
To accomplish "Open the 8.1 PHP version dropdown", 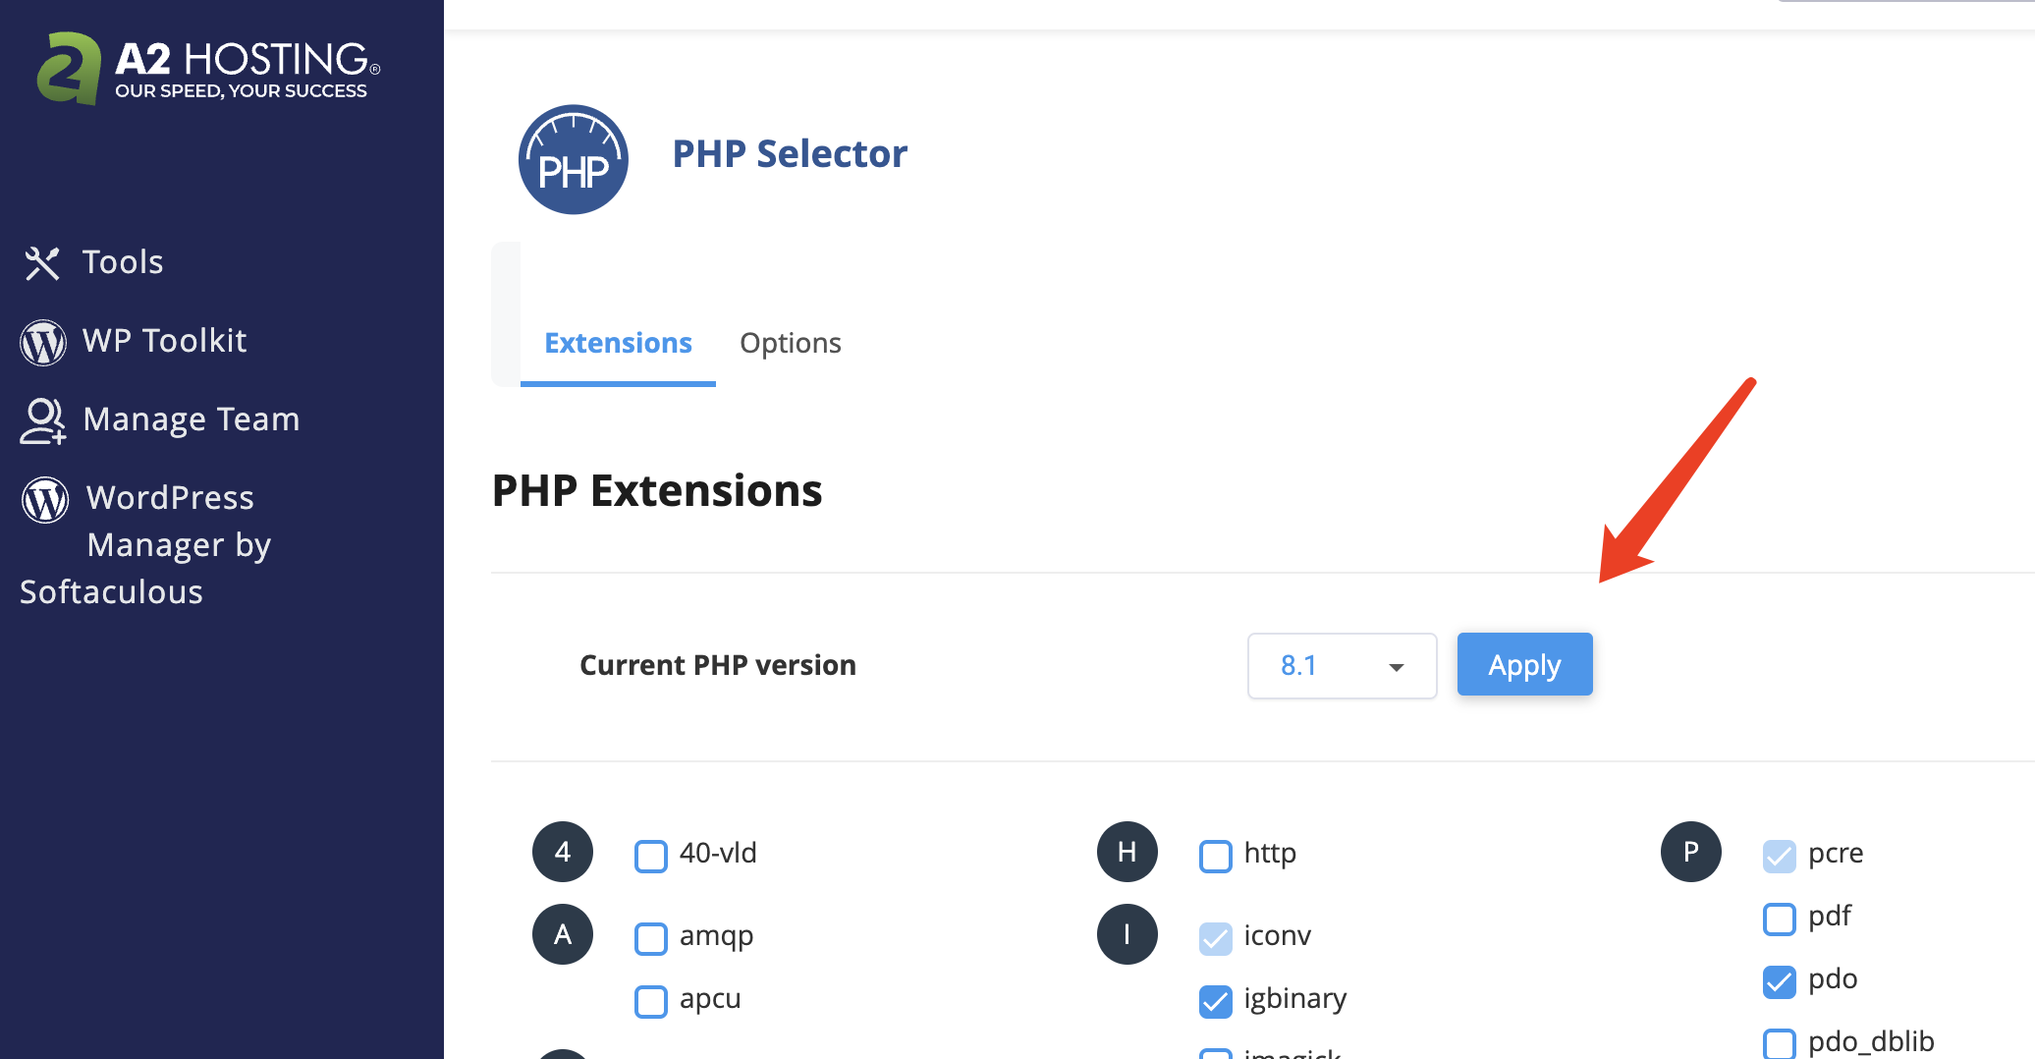I will (x=1342, y=665).
